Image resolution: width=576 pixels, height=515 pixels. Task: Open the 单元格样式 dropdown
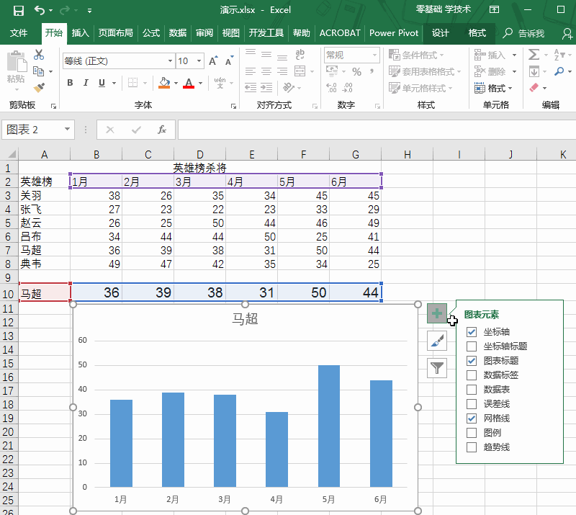point(420,88)
